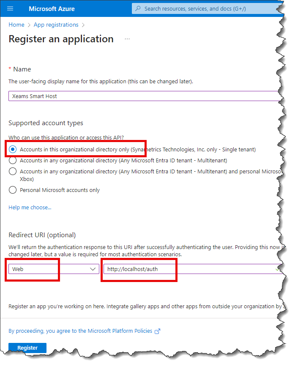295x367 pixels.
Task: Click the Microsoft Azure header title
Action: (x=52, y=8)
